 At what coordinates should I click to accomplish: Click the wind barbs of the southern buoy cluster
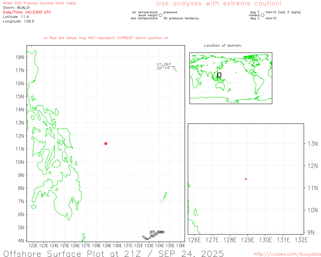[x=147, y=237]
